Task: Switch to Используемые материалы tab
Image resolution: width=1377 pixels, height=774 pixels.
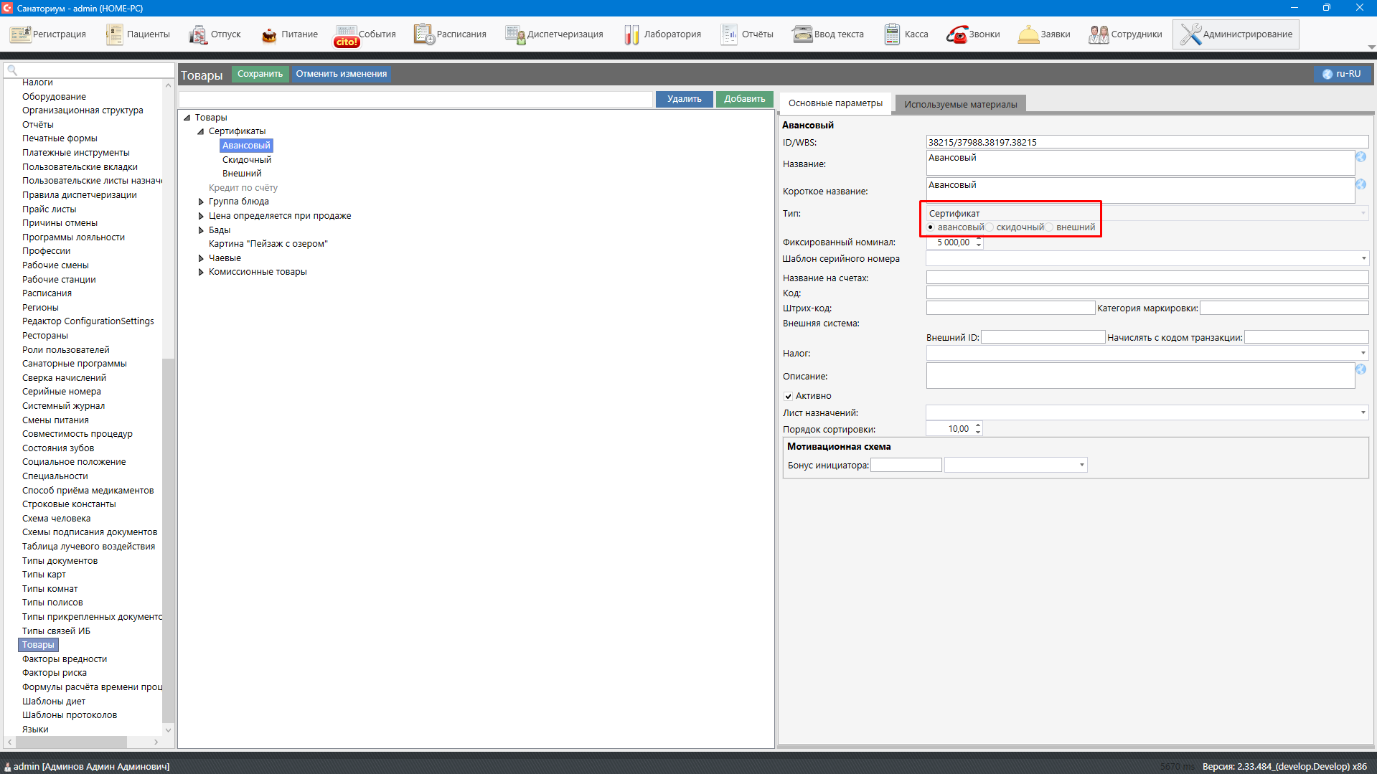Action: (x=960, y=104)
